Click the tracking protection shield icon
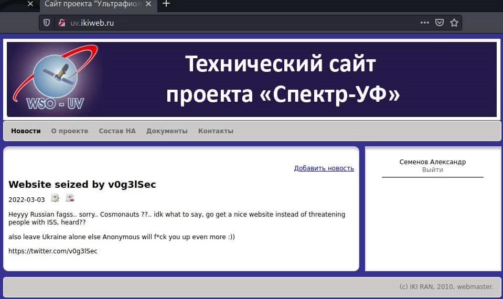 (47, 23)
